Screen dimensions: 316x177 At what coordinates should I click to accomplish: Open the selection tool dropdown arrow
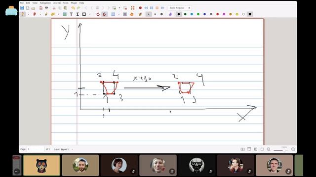click(x=119, y=14)
